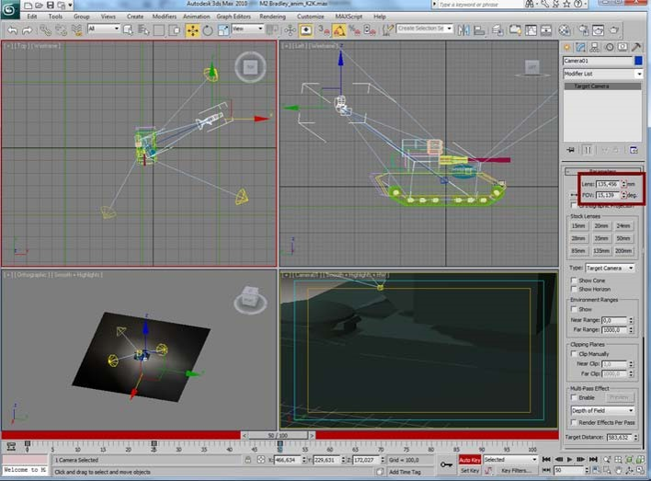Open the Graph Editors menu
The height and width of the screenshot is (481, 651).
tap(234, 17)
